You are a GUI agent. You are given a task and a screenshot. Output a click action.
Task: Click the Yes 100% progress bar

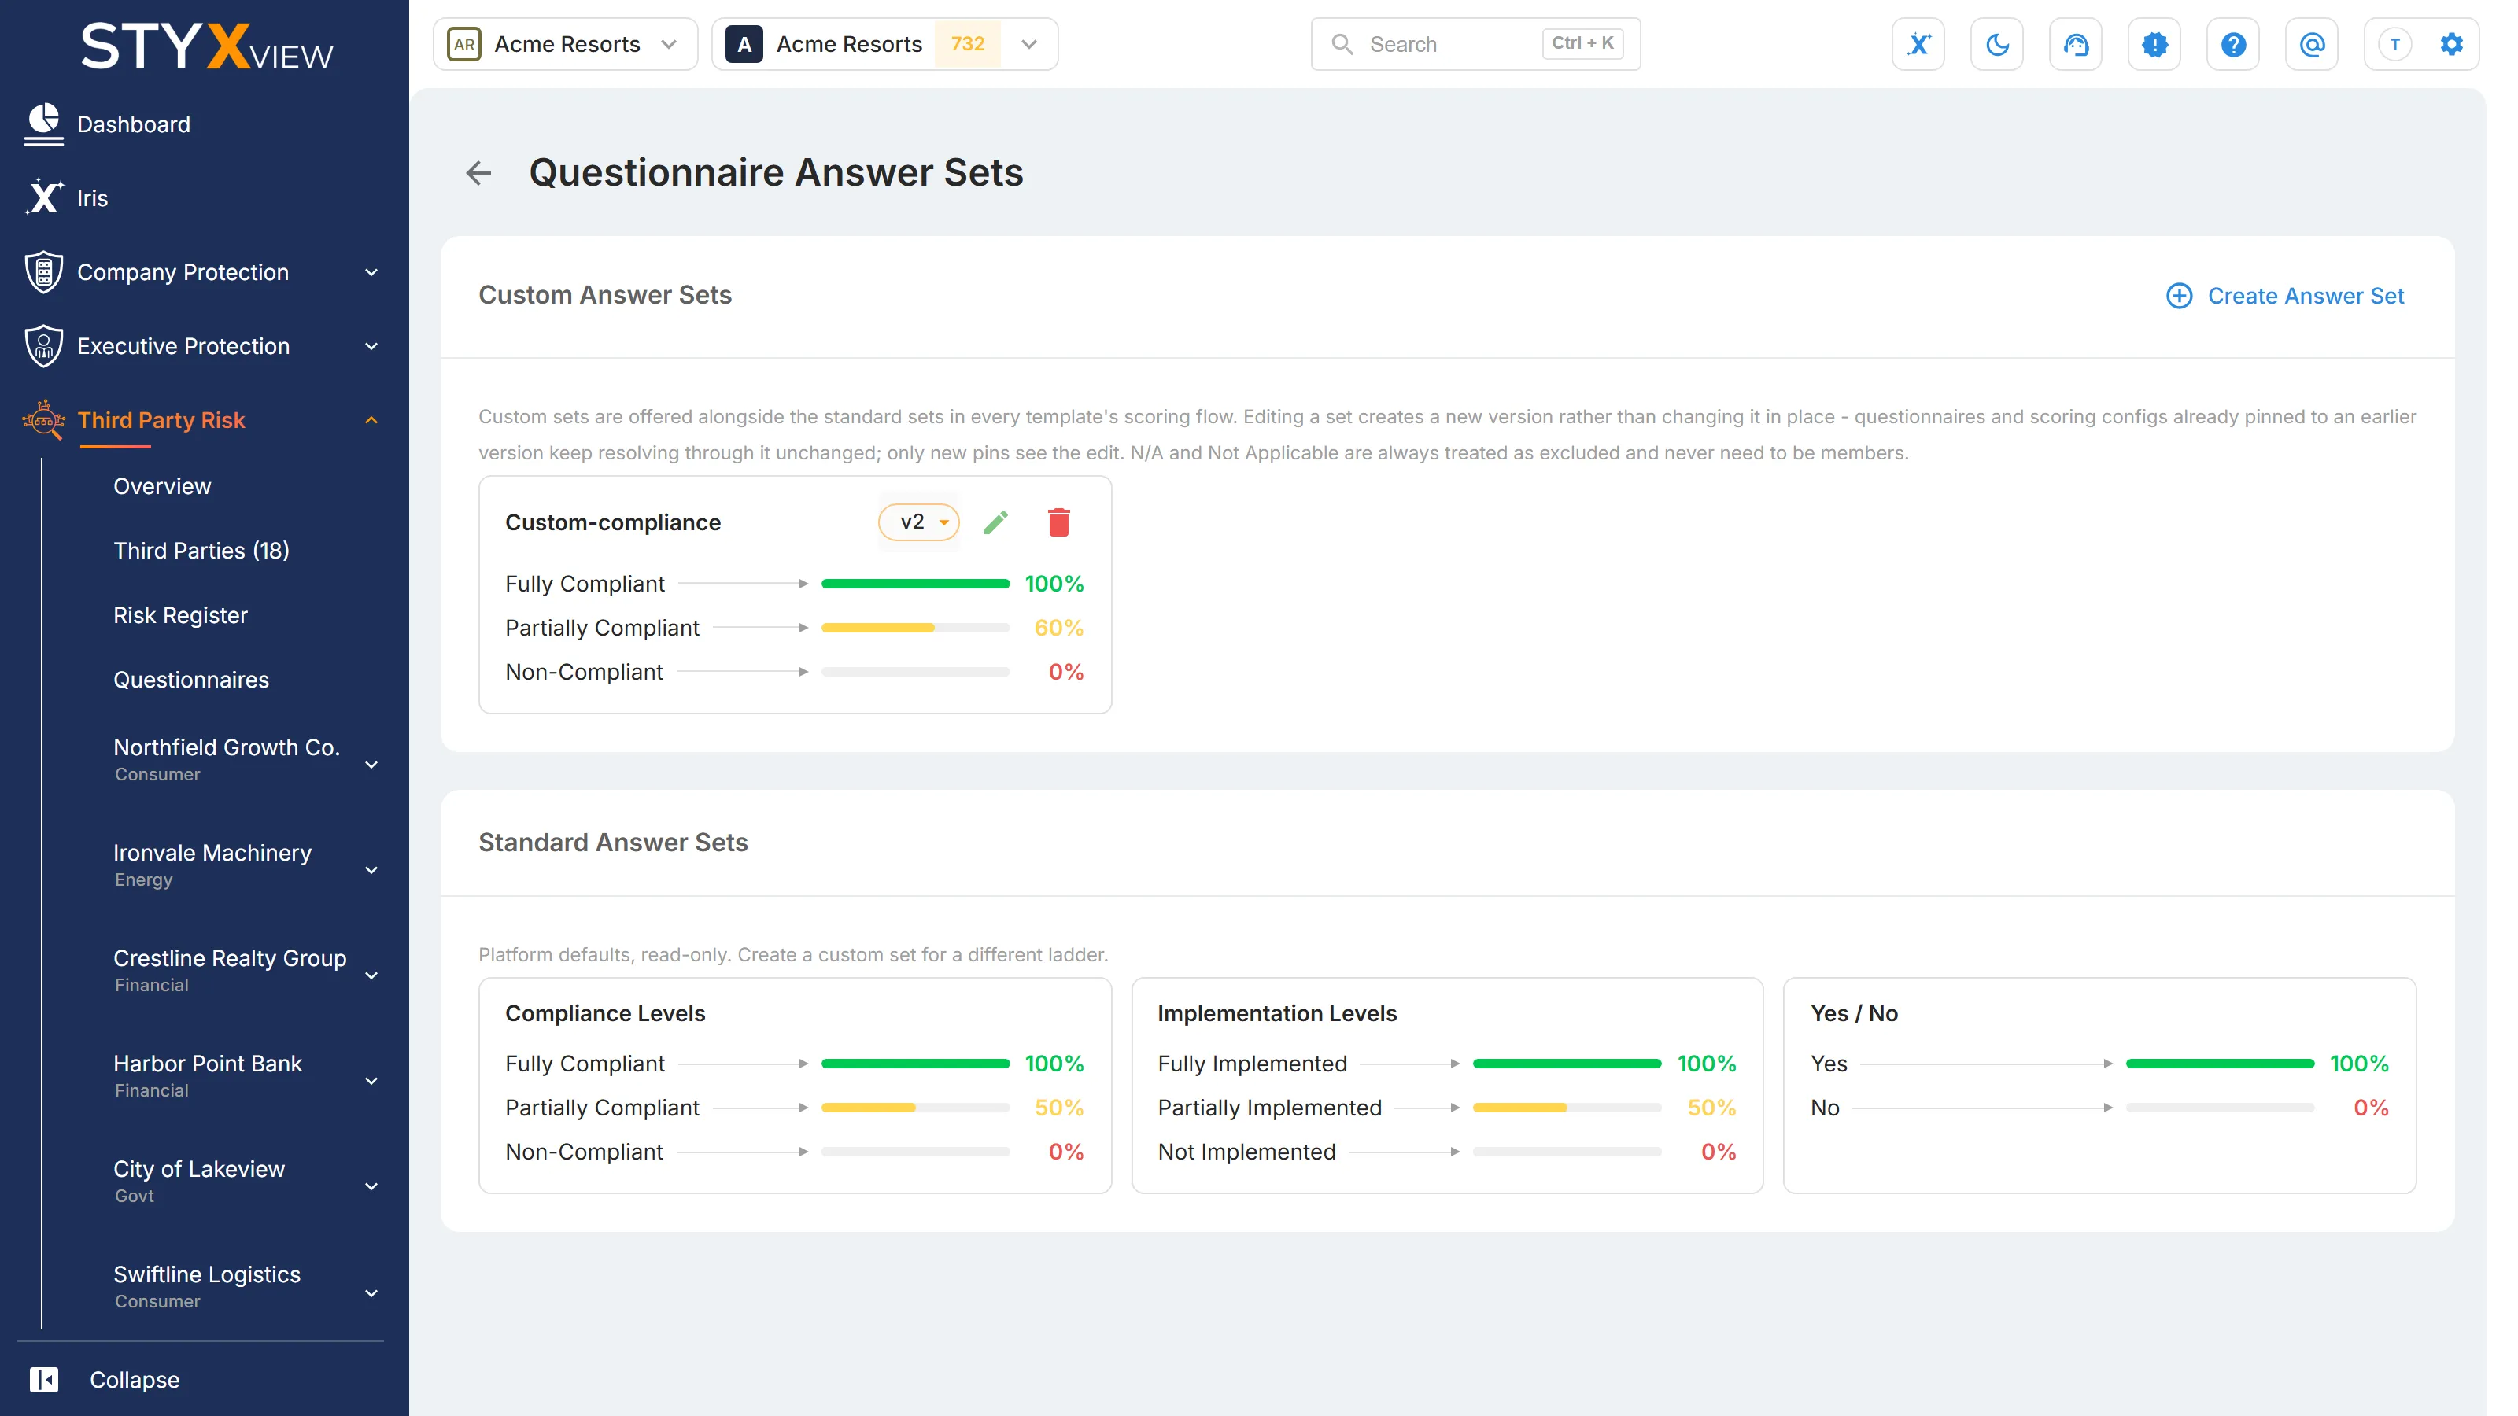(x=2219, y=1064)
